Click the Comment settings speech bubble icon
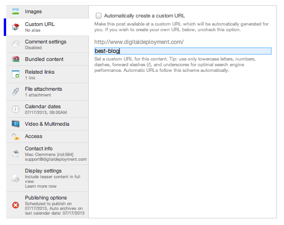 16,44
